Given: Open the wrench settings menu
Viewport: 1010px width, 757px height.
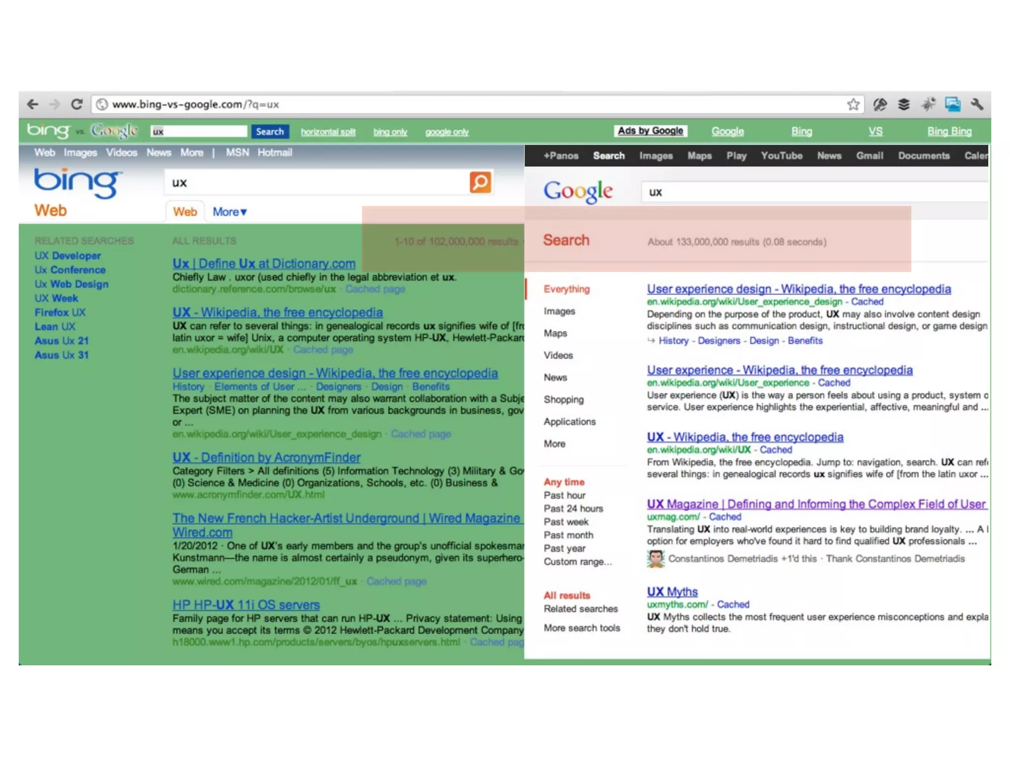Looking at the screenshot, I should (x=977, y=104).
